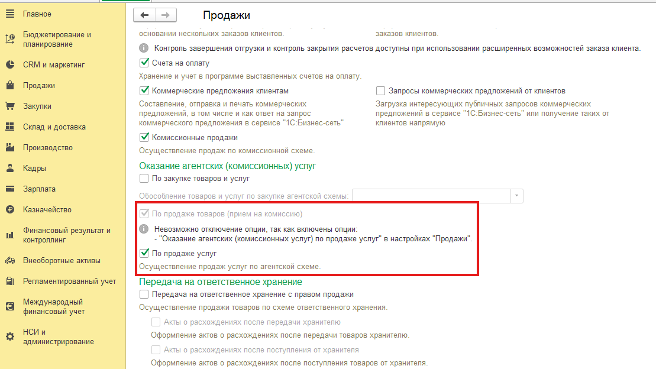This screenshot has width=656, height=369.
Task: Check По закупке товаров и услуг
Action: 143,178
